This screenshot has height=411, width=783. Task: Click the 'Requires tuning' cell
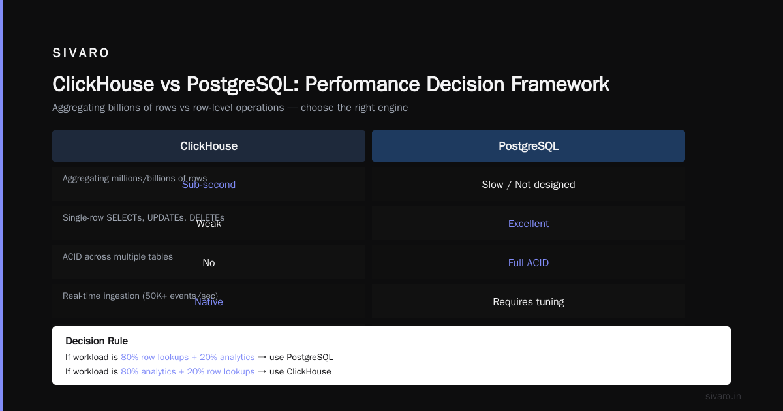coord(529,301)
